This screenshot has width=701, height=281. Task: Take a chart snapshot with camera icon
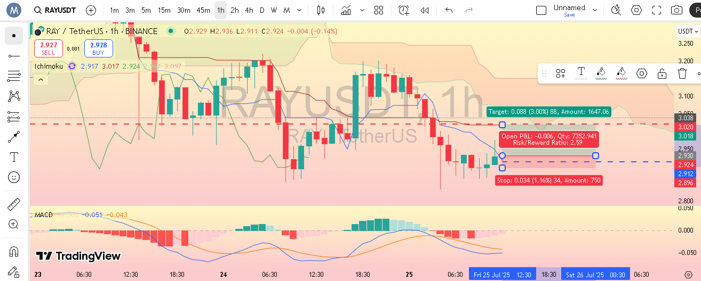pos(677,10)
